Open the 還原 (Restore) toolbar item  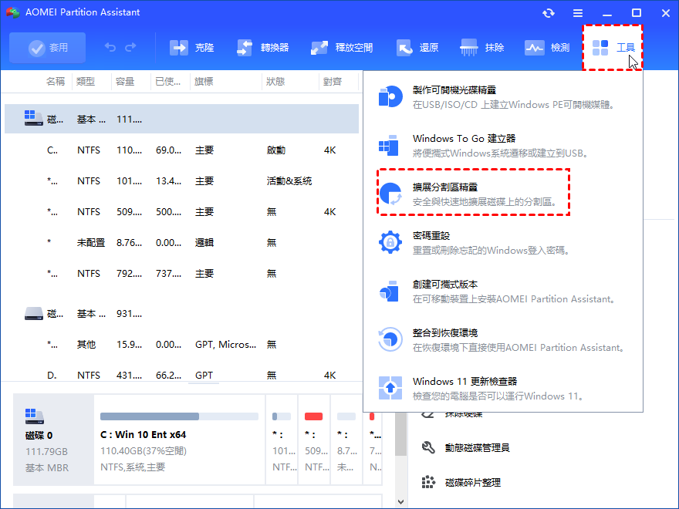tap(418, 48)
